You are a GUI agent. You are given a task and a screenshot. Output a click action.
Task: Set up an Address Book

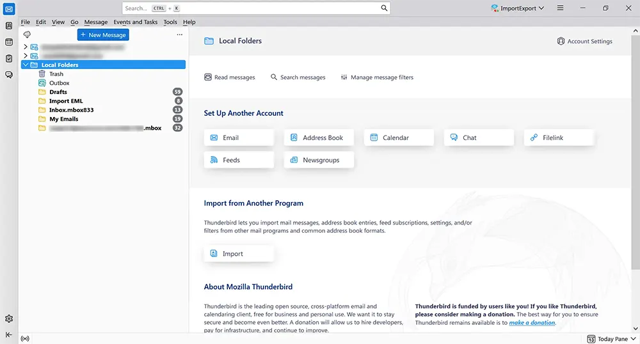319,137
